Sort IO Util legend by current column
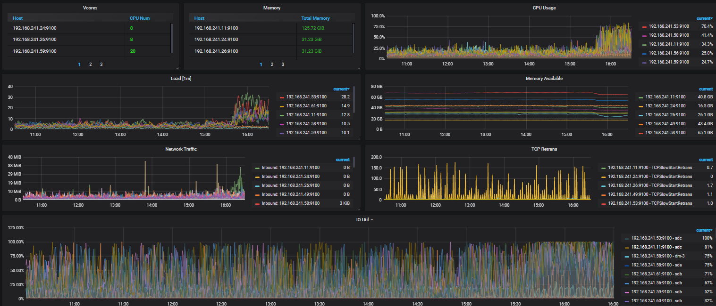 coord(704,230)
